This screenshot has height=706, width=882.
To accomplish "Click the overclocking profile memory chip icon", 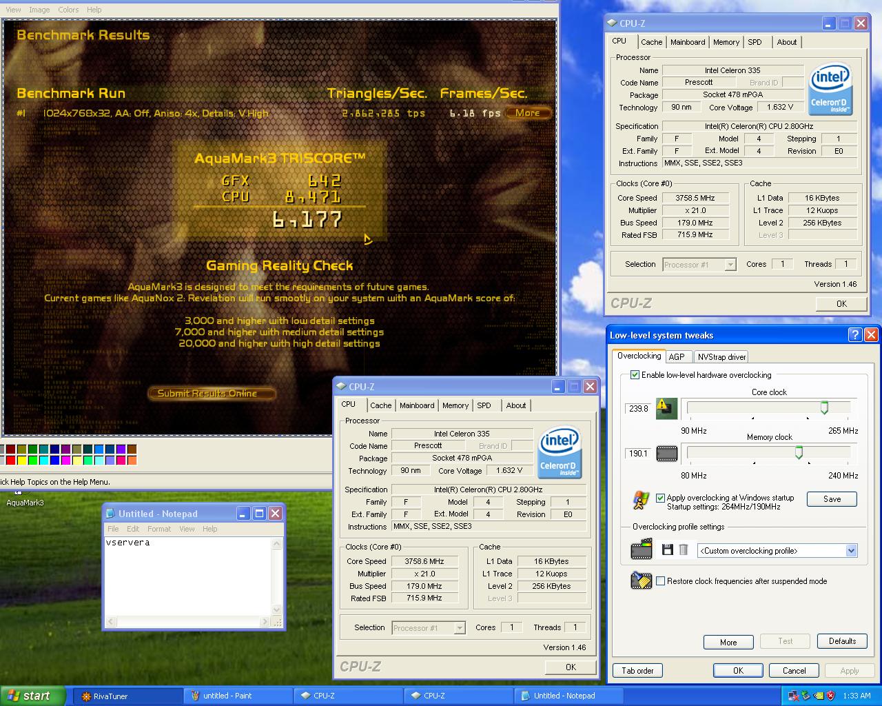I will tap(642, 549).
